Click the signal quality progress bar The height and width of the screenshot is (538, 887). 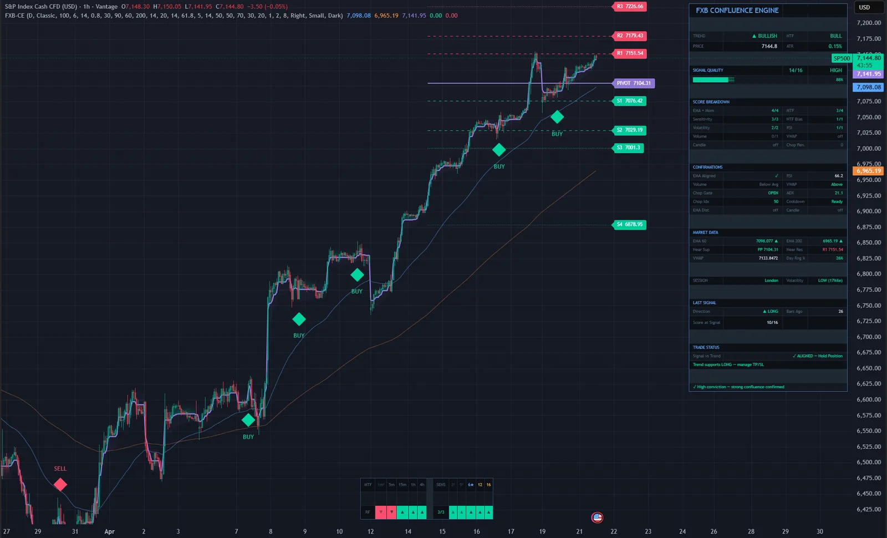(x=713, y=80)
